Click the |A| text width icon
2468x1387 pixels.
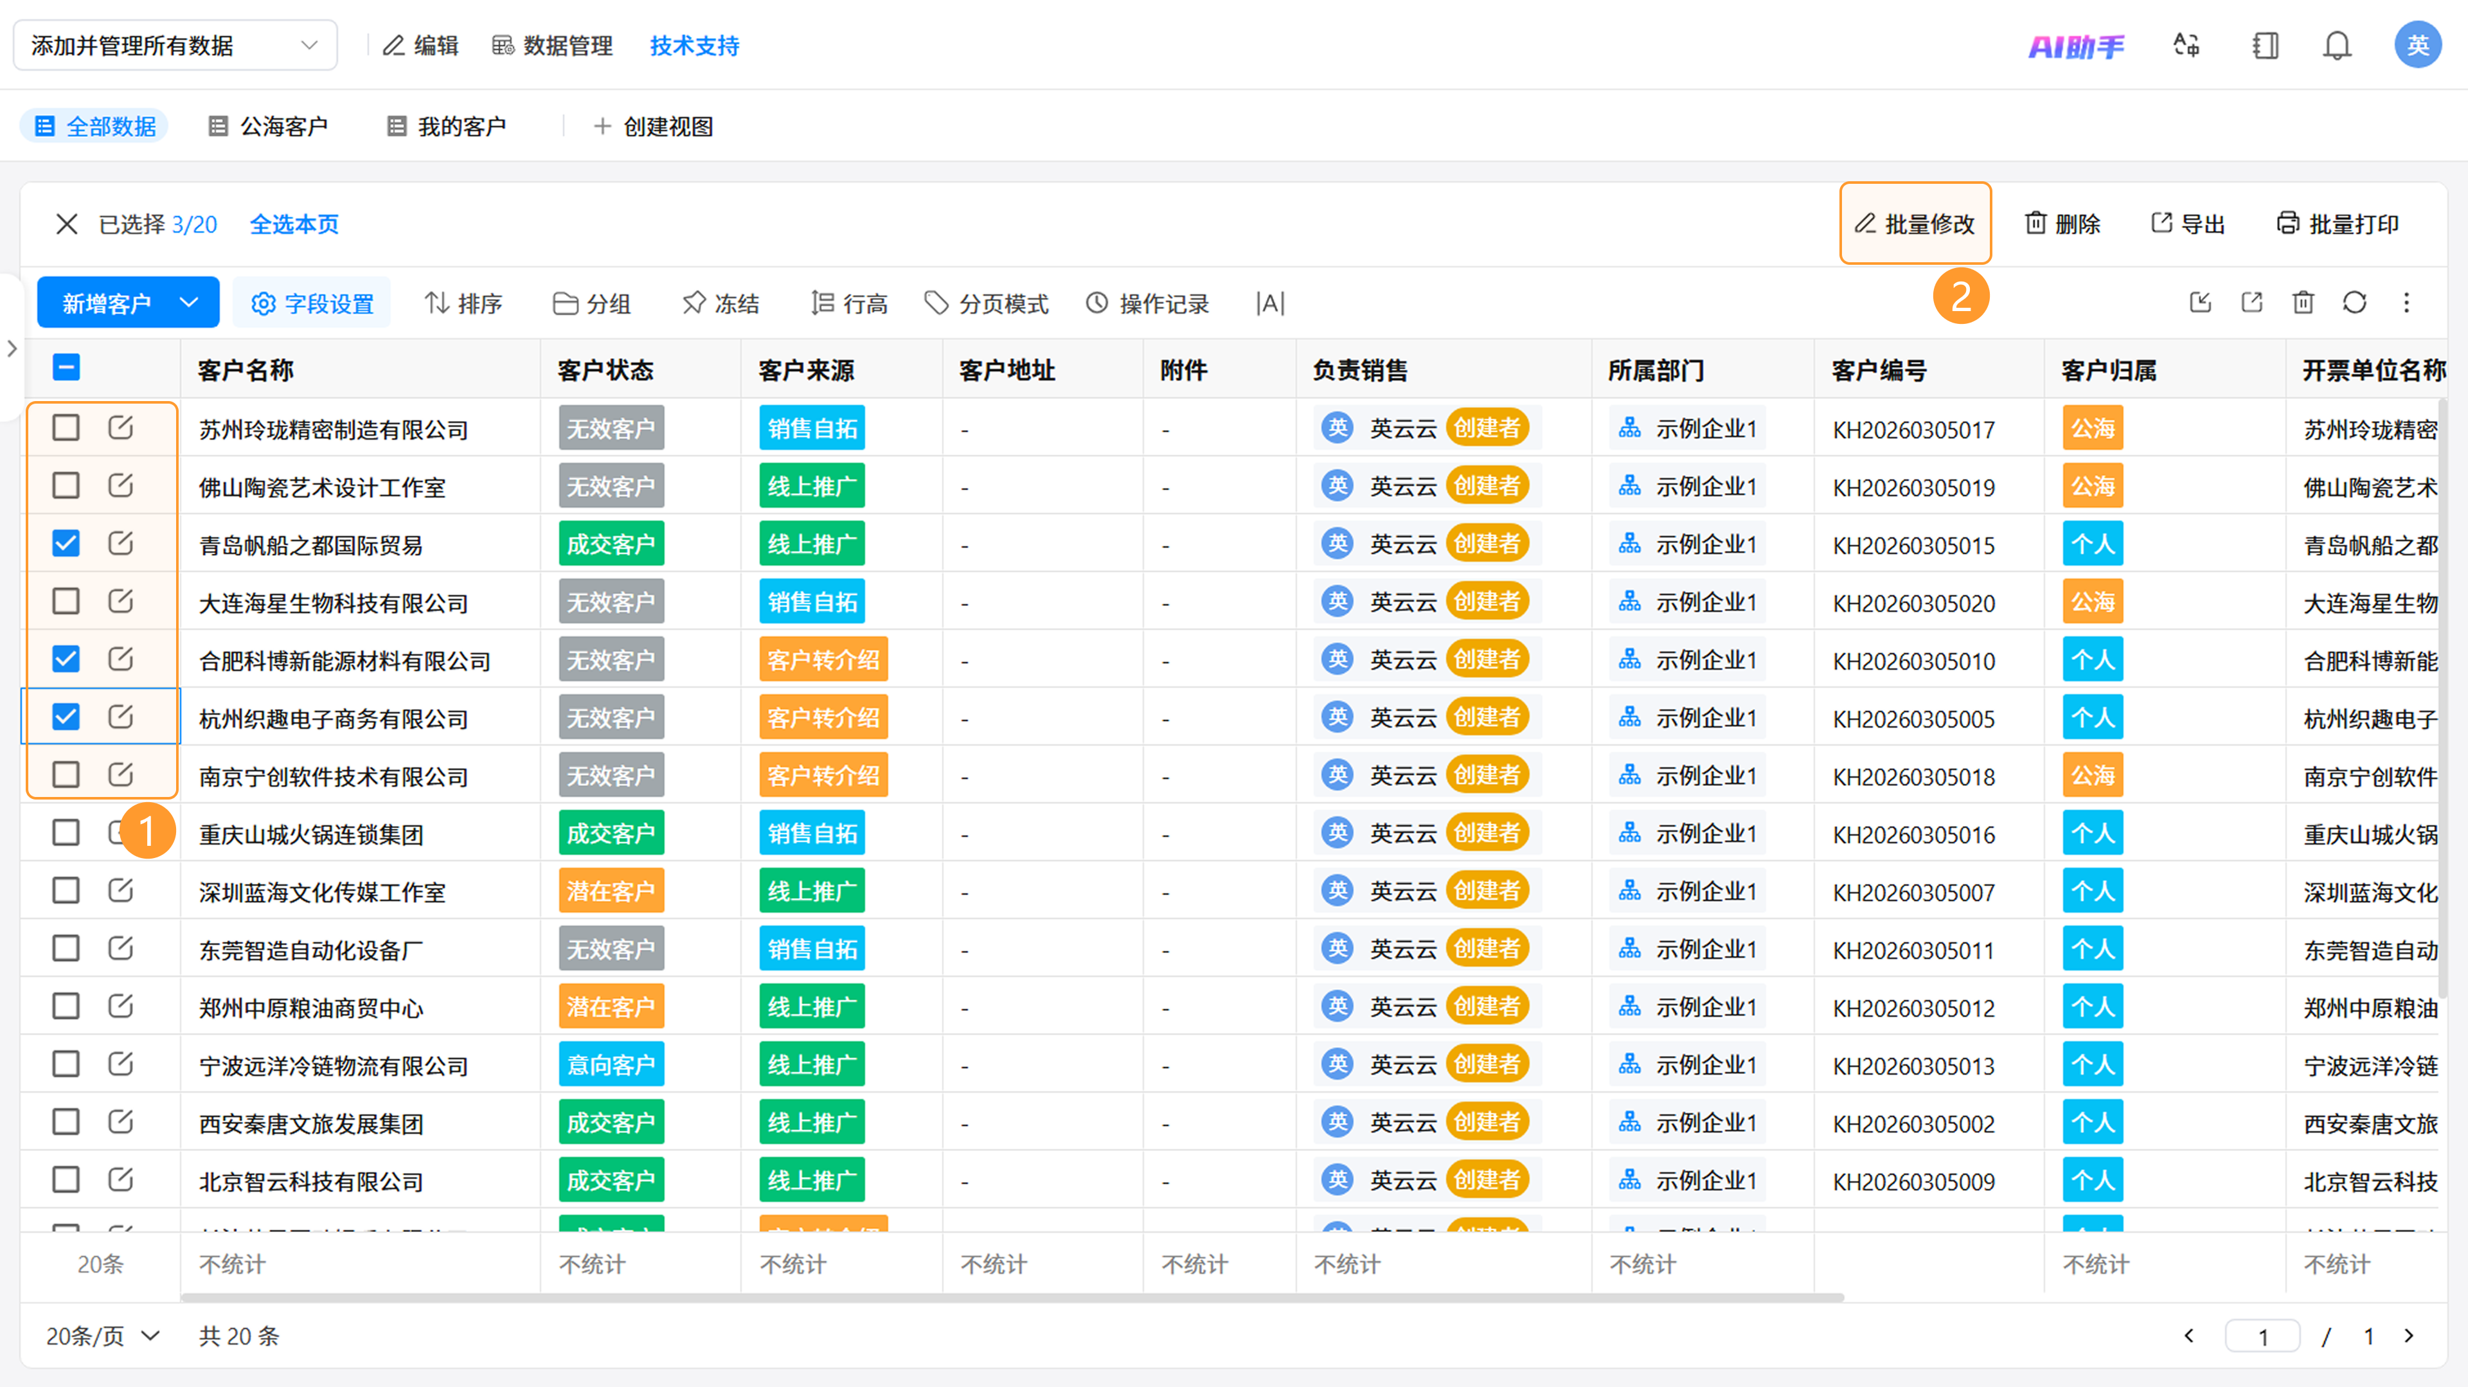1269,303
